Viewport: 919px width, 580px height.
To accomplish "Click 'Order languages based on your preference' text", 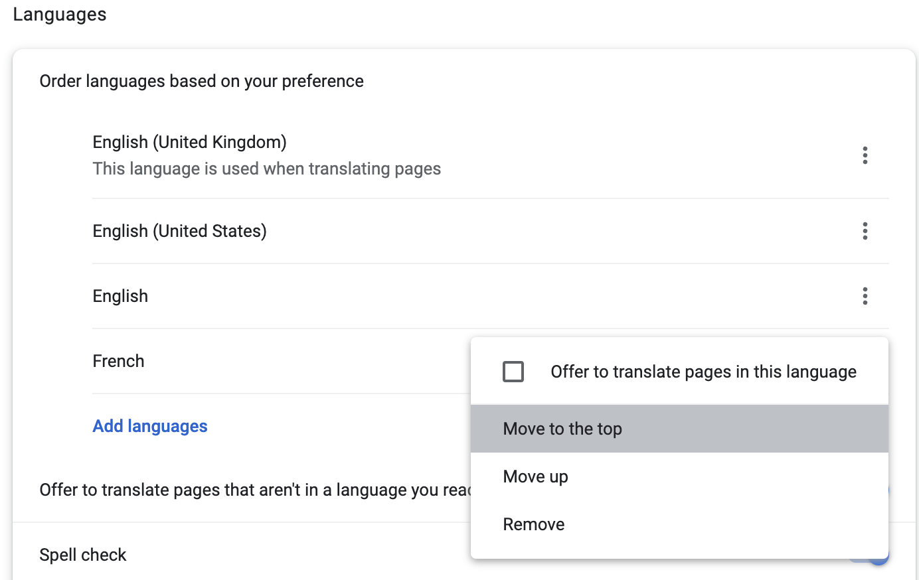I will pyautogui.click(x=201, y=81).
